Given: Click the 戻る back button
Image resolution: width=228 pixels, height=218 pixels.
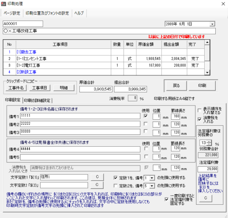Looking at the screenshot, I should pos(176,85).
